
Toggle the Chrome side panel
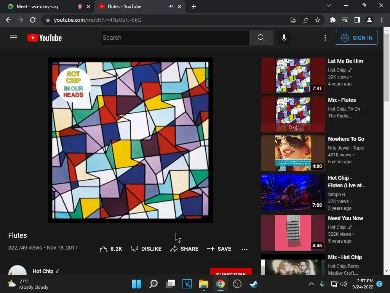click(357, 20)
